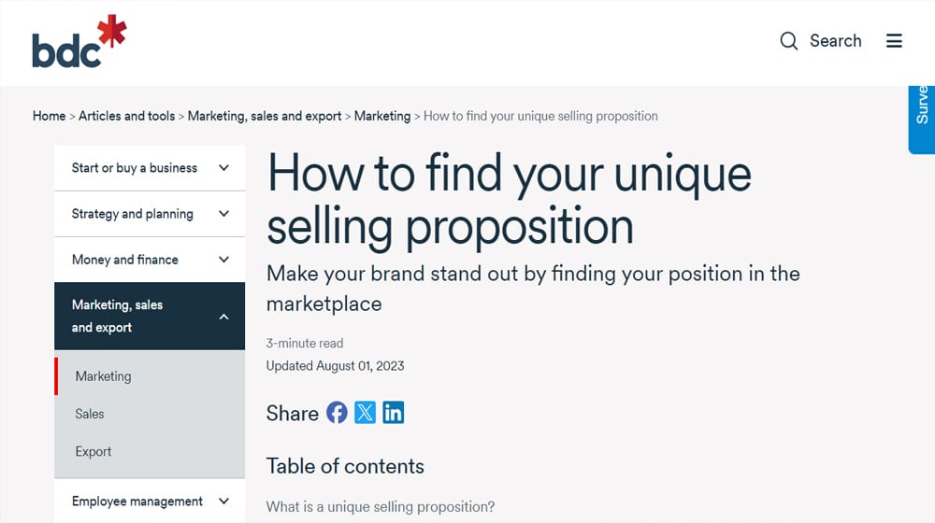Click the search magnifier icon
Screen dimensions: 935x523
(788, 41)
